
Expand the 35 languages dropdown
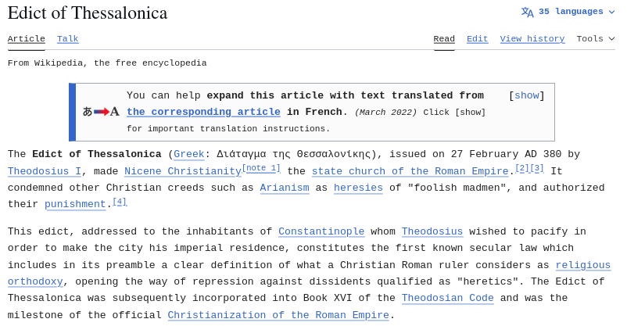click(x=568, y=12)
